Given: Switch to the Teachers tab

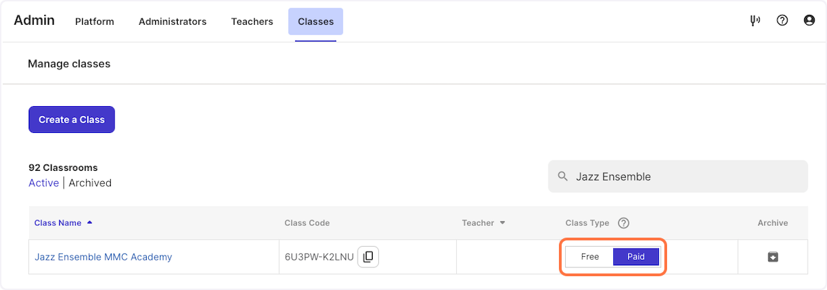Looking at the screenshot, I should [x=252, y=21].
